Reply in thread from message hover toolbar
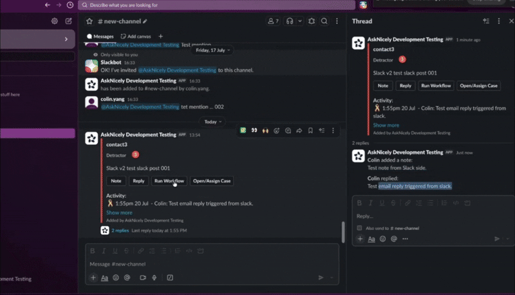 click(288, 130)
